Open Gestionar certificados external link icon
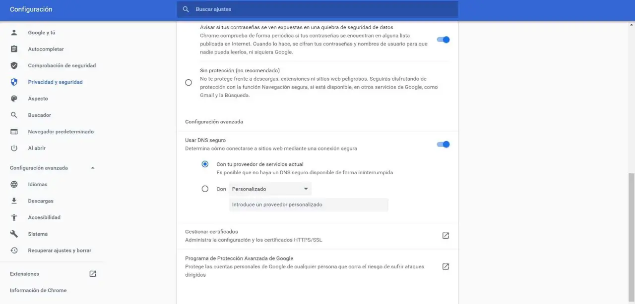 point(445,236)
